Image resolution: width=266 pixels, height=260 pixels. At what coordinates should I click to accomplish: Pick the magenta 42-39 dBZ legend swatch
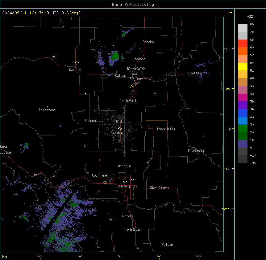(x=243, y=97)
